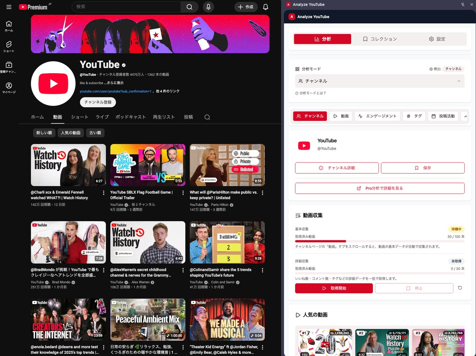Click the magnifier search button in top bar

[x=189, y=7]
